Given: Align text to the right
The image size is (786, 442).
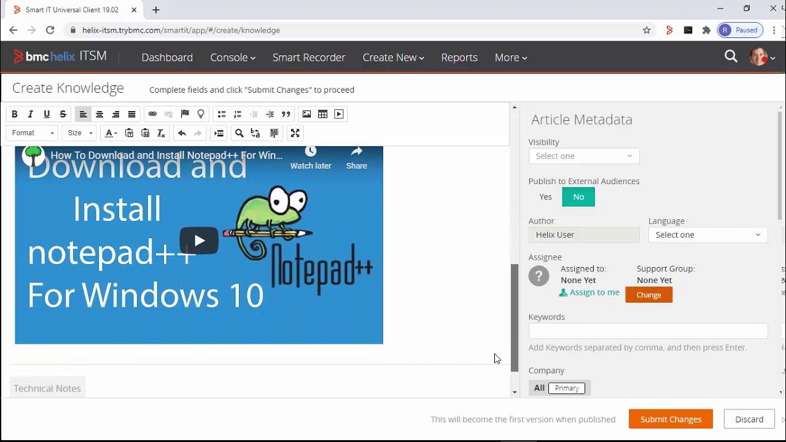Looking at the screenshot, I should 115,114.
